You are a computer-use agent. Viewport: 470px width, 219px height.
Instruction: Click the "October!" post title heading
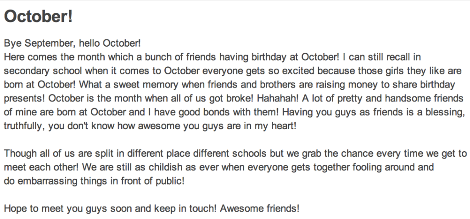pyautogui.click(x=39, y=17)
